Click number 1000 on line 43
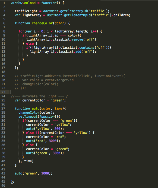Viewport: 158px width, 188px height. pyautogui.click(x=45, y=173)
